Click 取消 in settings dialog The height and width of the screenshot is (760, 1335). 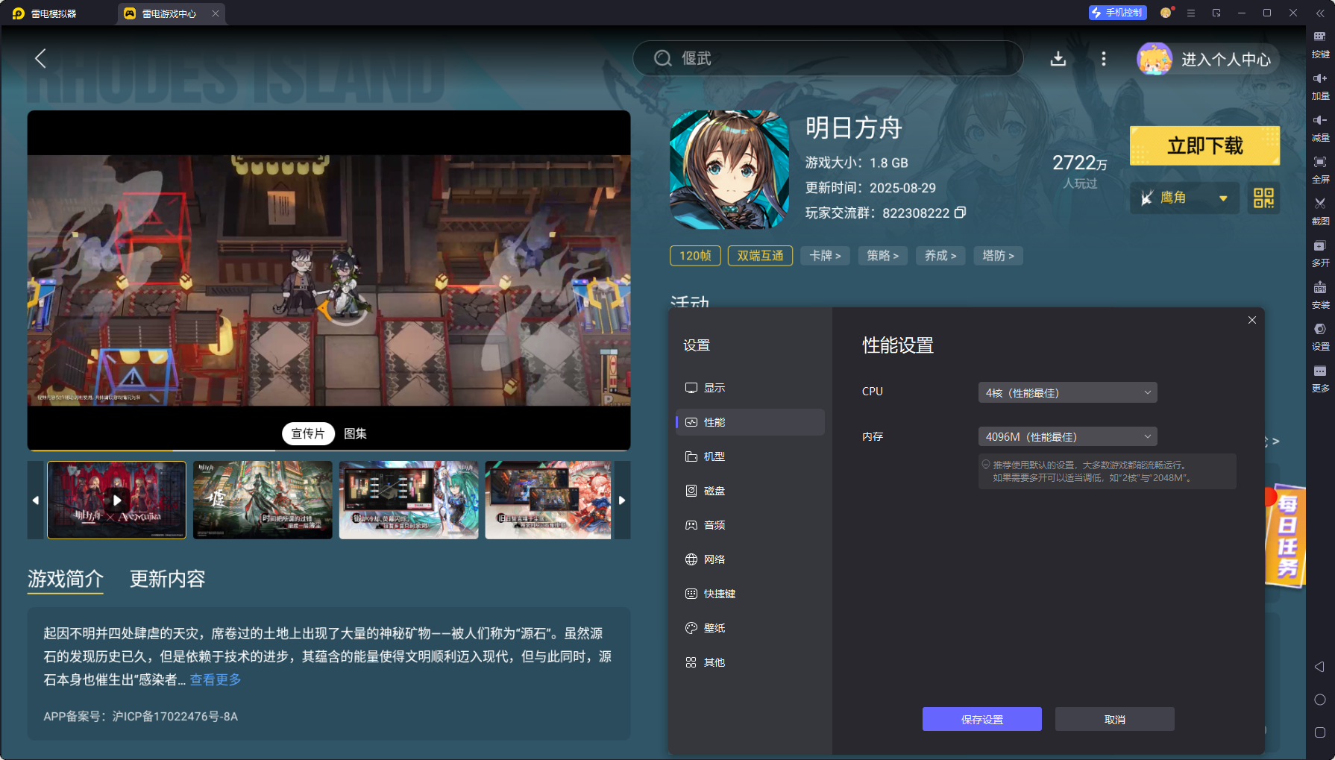point(1114,719)
